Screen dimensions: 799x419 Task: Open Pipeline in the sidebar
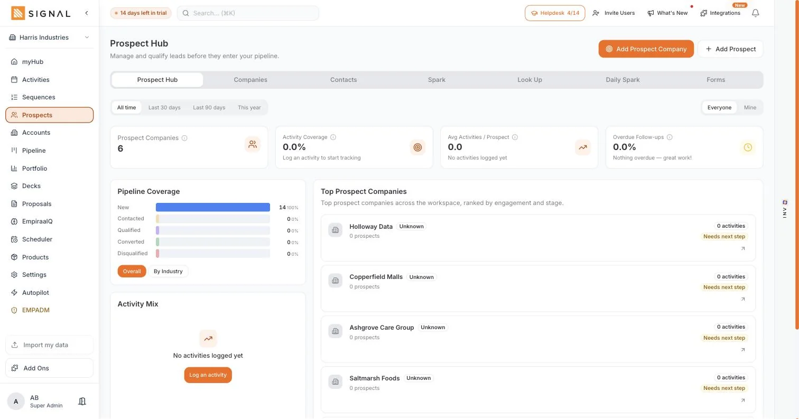50,151
